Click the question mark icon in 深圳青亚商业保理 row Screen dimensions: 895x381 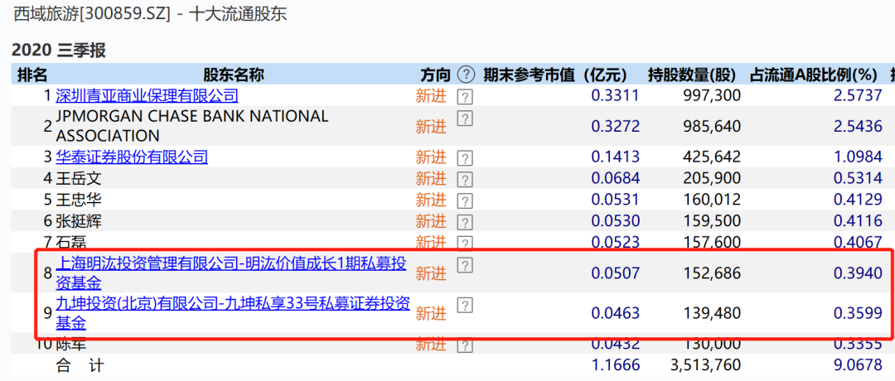click(x=465, y=96)
